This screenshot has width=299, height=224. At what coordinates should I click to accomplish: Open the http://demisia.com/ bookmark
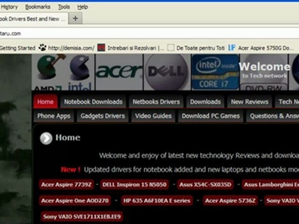point(71,48)
